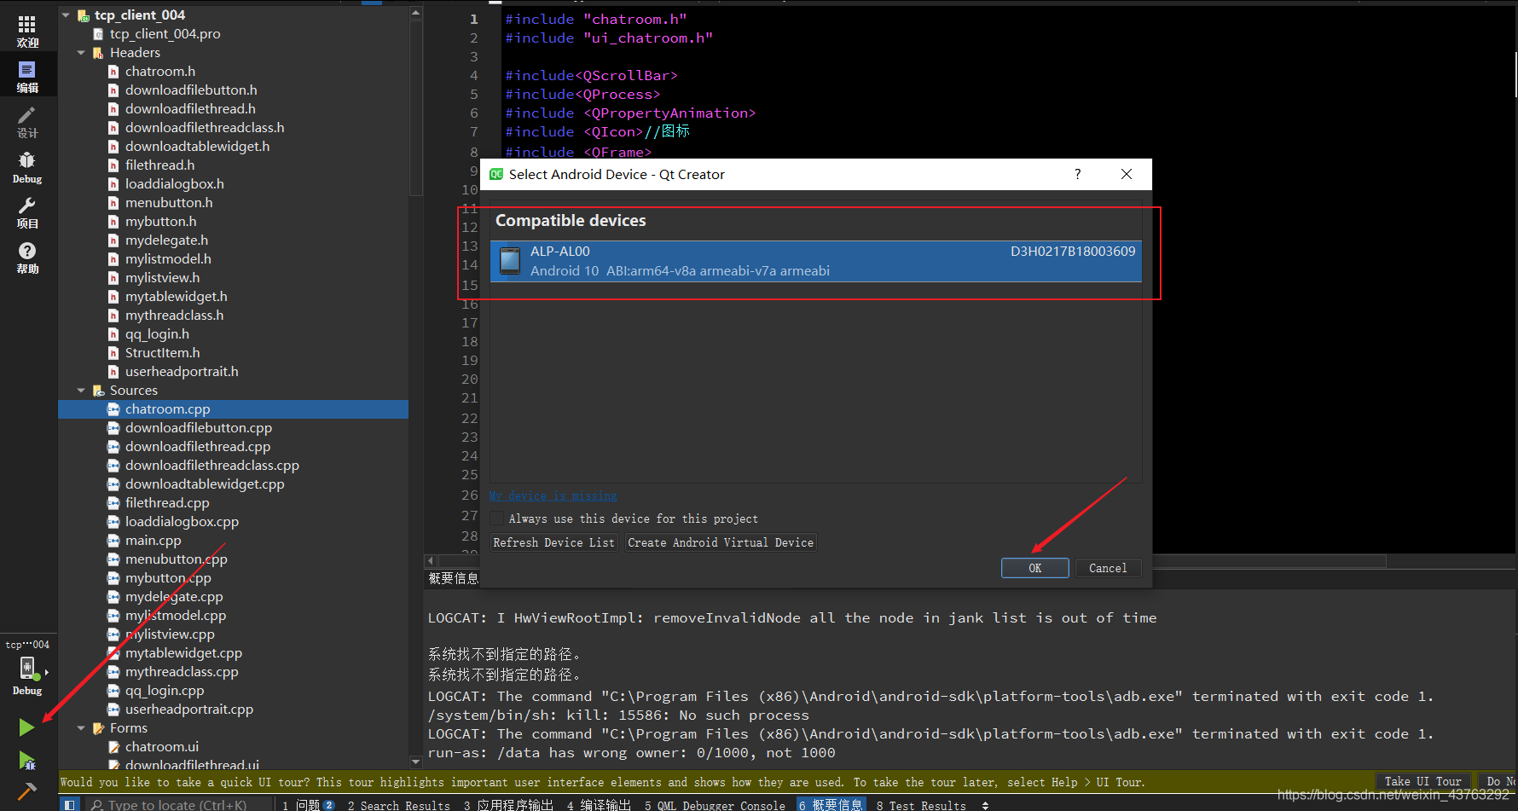Viewport: 1518px width, 811px height.
Task: Open chatroom.ui form file
Action: point(162,747)
